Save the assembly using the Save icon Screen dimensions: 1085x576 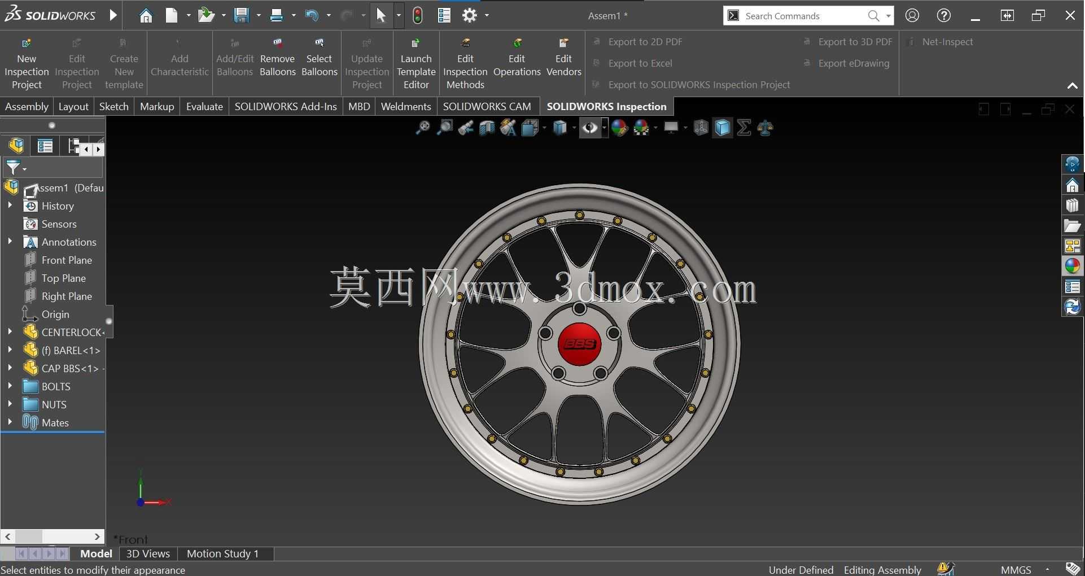(x=242, y=16)
